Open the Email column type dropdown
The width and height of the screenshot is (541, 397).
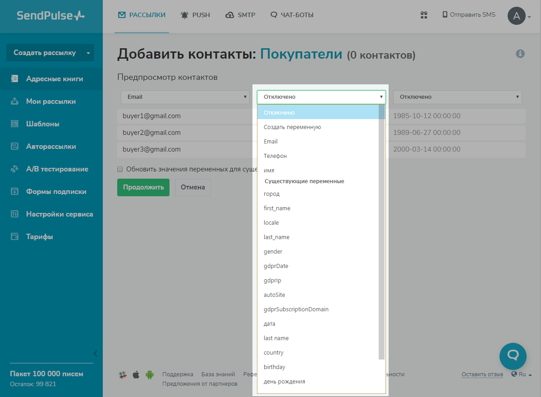coord(185,97)
